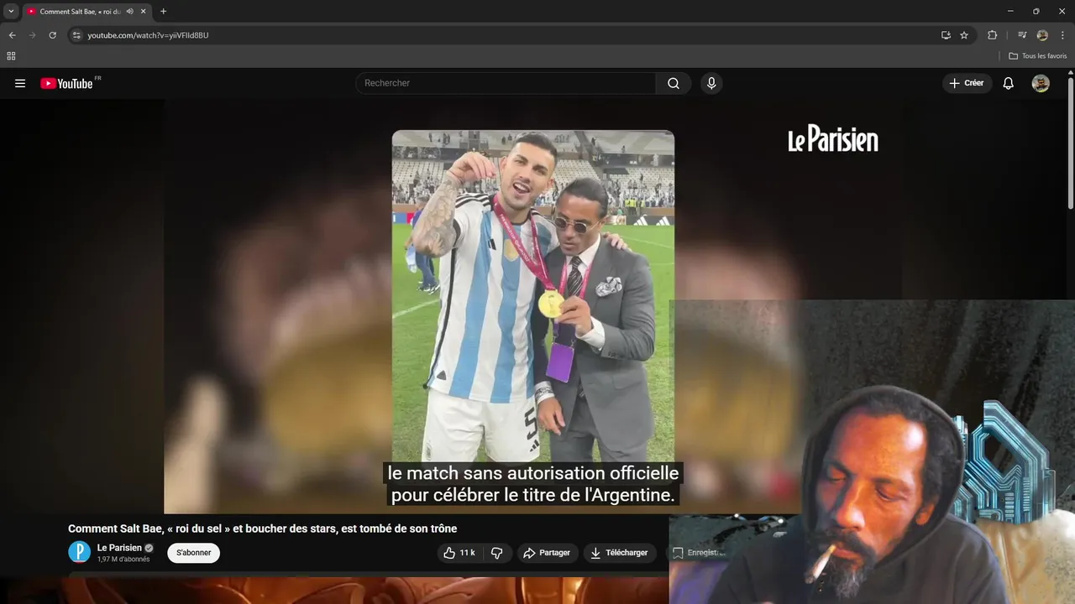1075x604 pixels.
Task: Open YouTube notifications bell
Action: (1009, 83)
